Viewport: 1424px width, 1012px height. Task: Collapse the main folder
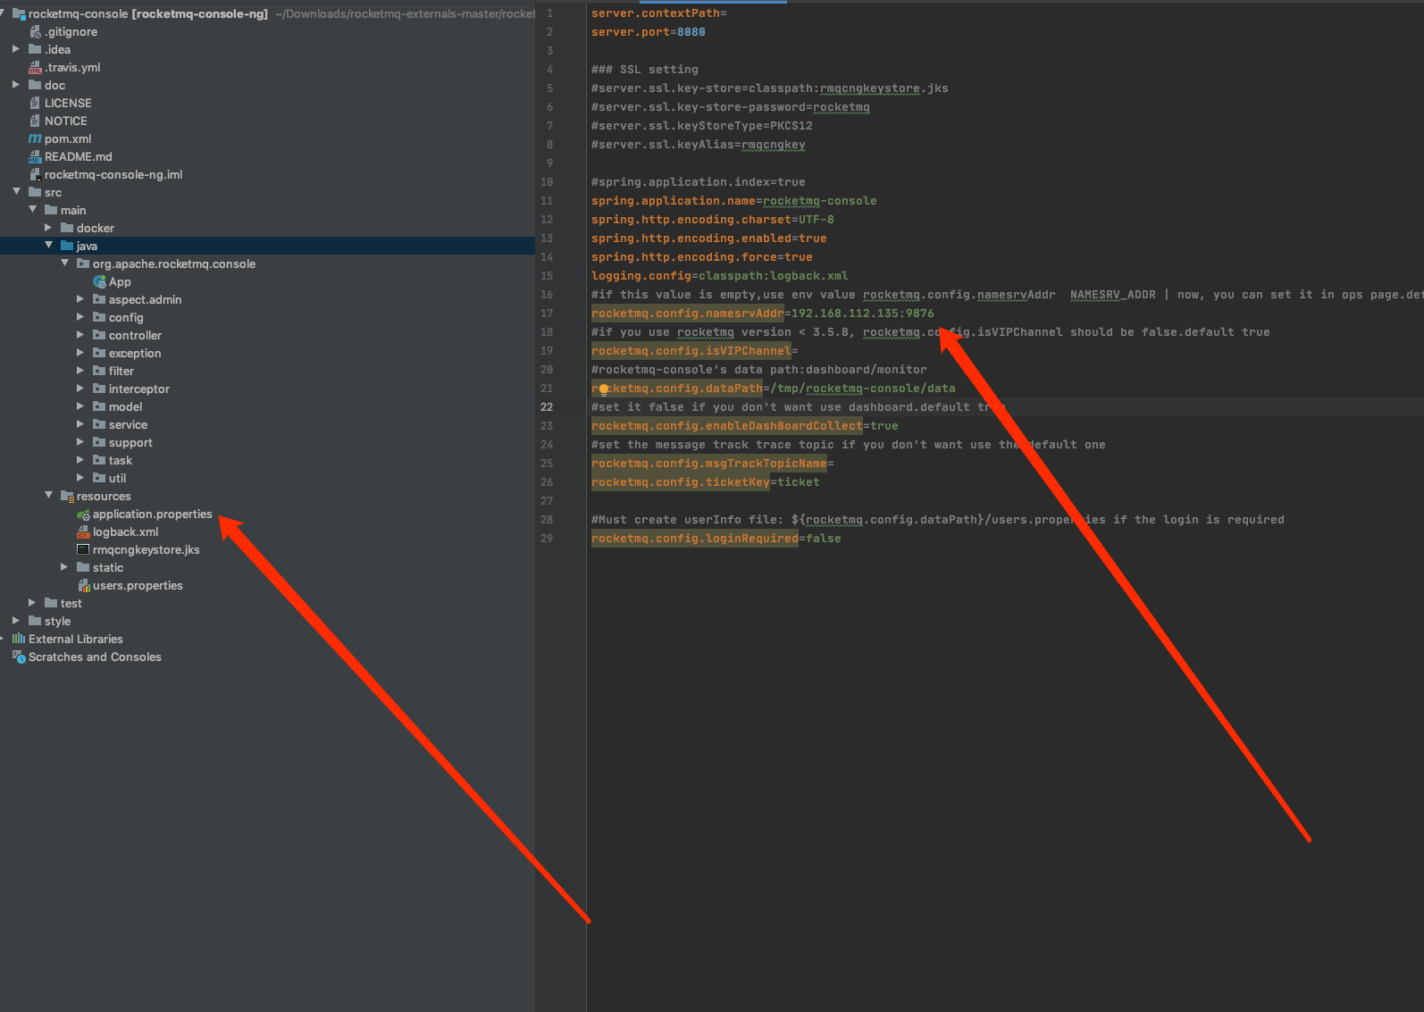(32, 210)
